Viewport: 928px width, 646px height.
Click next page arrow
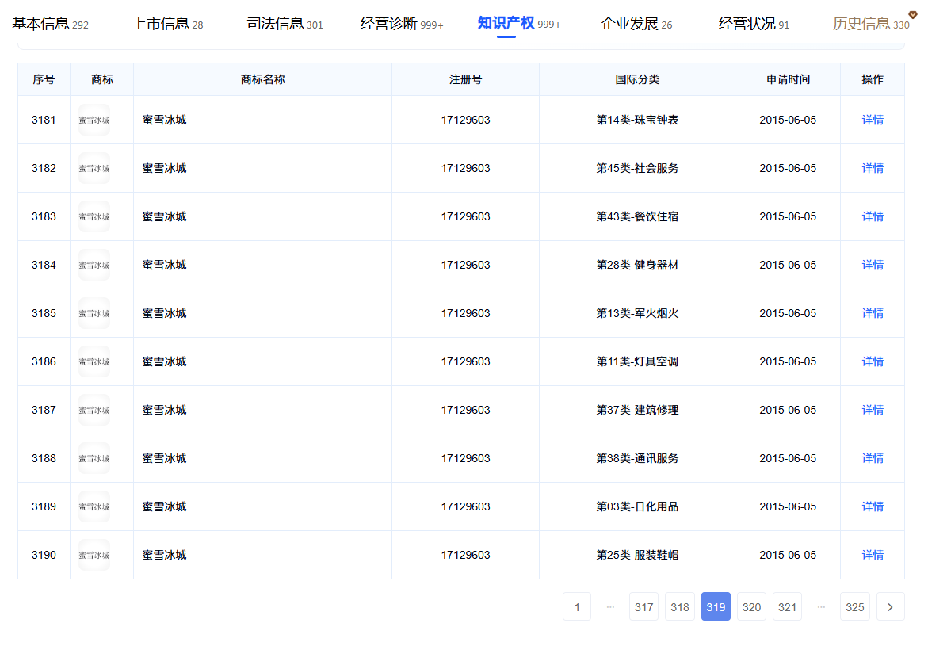[891, 606]
